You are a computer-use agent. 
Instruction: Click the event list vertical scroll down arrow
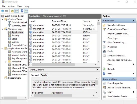(x=98, y=61)
